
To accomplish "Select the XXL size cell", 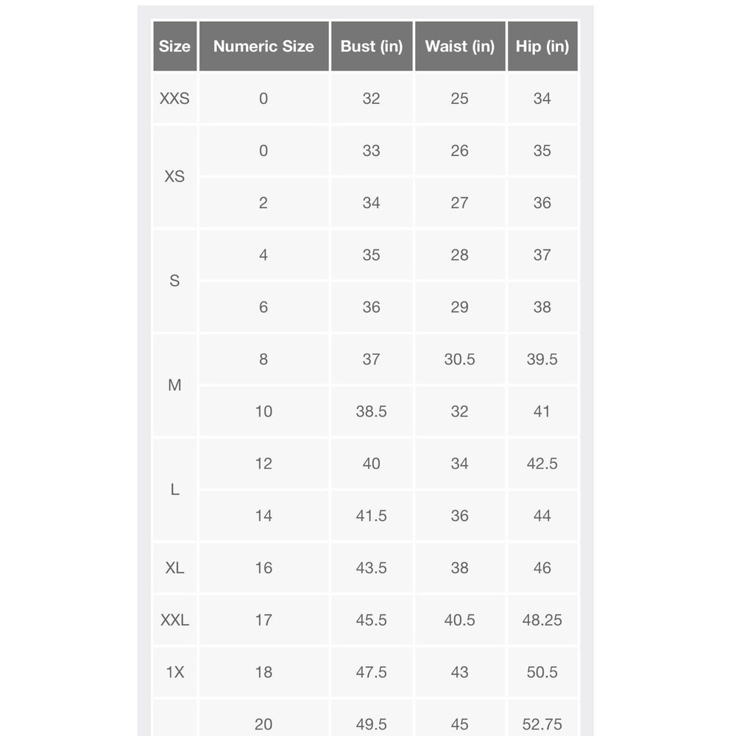I will (x=174, y=620).
